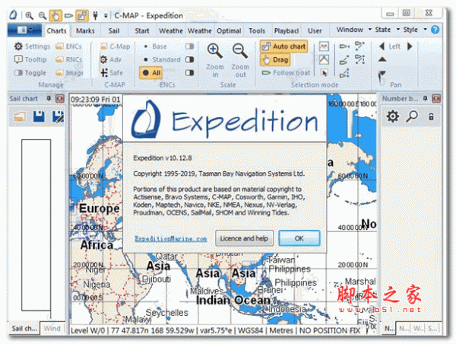This screenshot has width=456, height=344.
Task: Toggle the Number box lock icon
Action: pyautogui.click(x=431, y=116)
